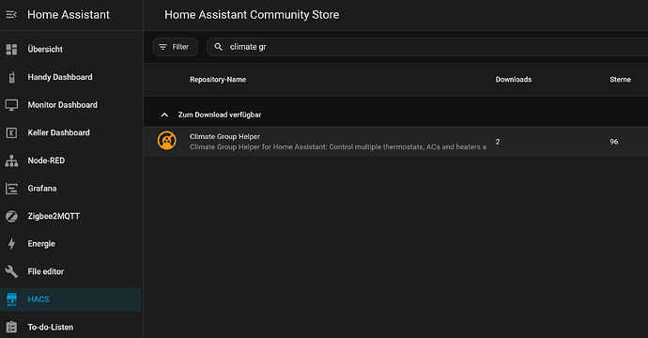
Task: Click the Climate Group Helper description text
Action: pos(338,147)
